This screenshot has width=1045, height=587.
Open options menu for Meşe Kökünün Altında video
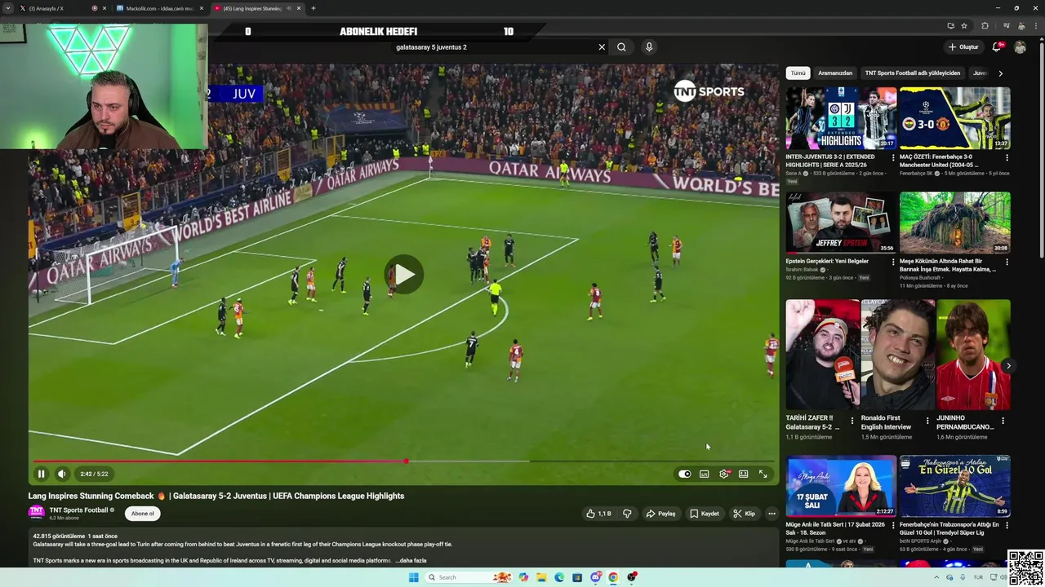(1007, 263)
